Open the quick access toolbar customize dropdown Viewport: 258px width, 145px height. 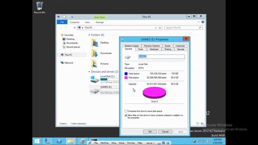pyautogui.click(x=72, y=17)
